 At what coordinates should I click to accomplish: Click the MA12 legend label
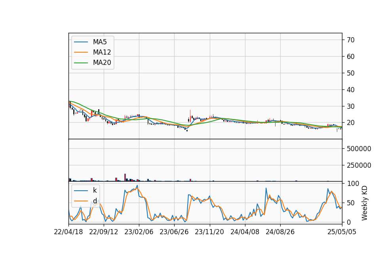(x=102, y=52)
